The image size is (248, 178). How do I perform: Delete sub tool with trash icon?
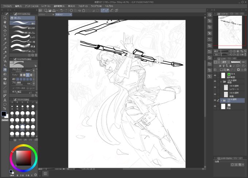click(36, 55)
